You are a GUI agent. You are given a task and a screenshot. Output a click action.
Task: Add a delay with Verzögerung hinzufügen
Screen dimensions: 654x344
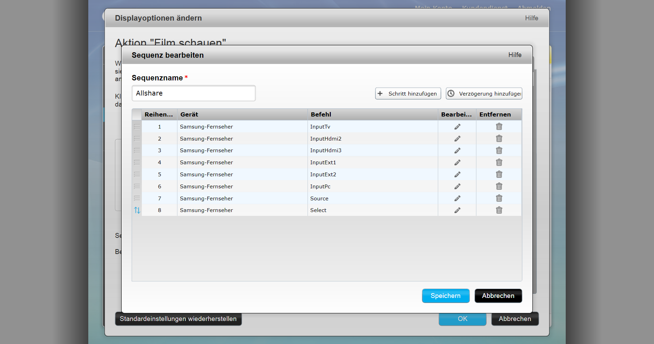(484, 93)
